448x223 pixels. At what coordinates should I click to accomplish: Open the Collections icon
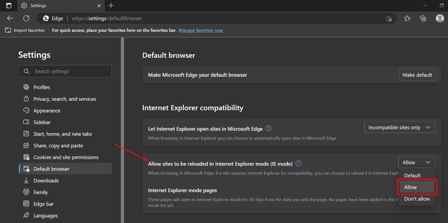coord(423,18)
